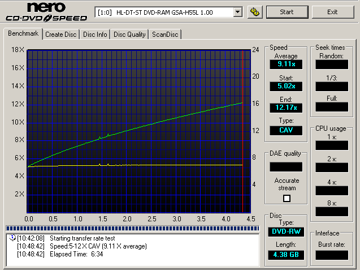Click the blue test progress bar
The height and width of the screenshot is (270, 360).
point(132,228)
